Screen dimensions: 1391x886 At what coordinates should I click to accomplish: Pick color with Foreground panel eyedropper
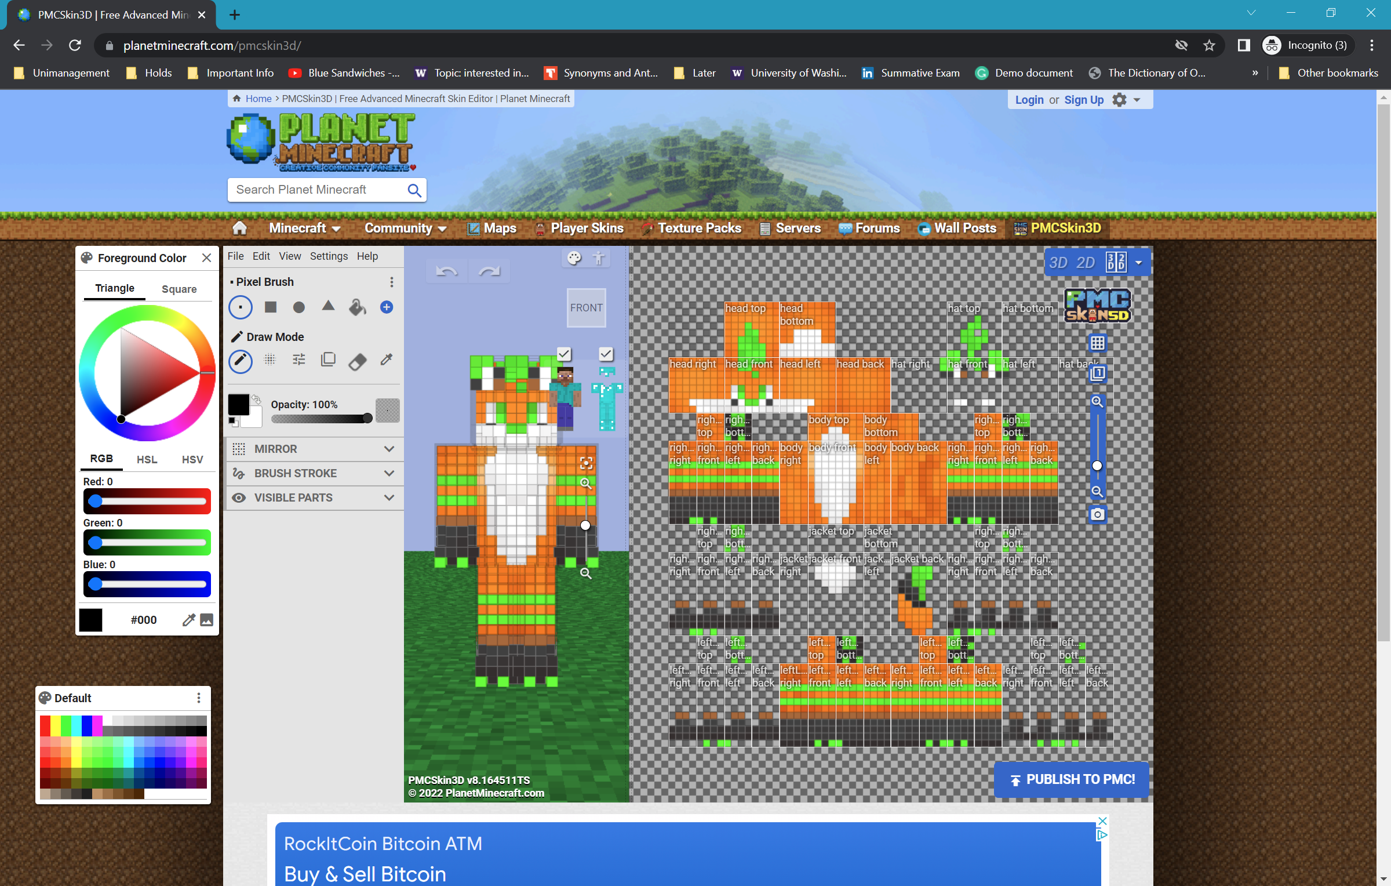189,620
